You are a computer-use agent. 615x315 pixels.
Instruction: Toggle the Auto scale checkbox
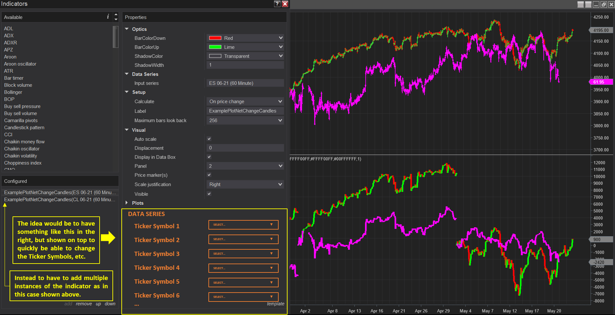pyautogui.click(x=209, y=139)
